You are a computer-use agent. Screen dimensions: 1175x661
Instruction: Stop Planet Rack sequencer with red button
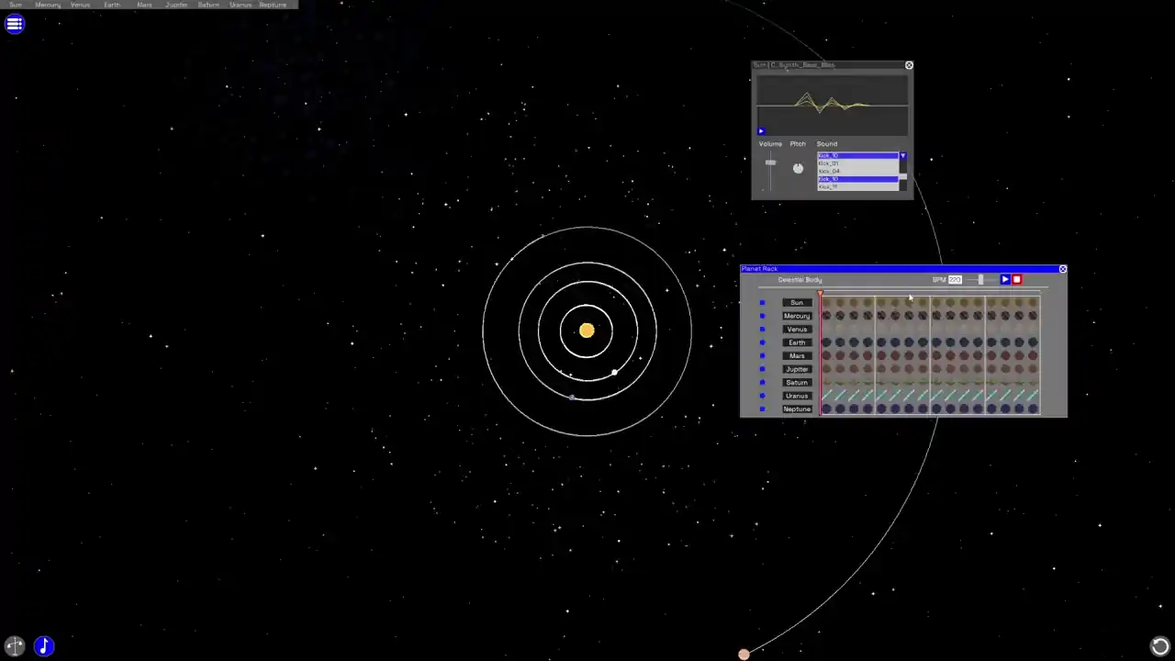(1017, 279)
